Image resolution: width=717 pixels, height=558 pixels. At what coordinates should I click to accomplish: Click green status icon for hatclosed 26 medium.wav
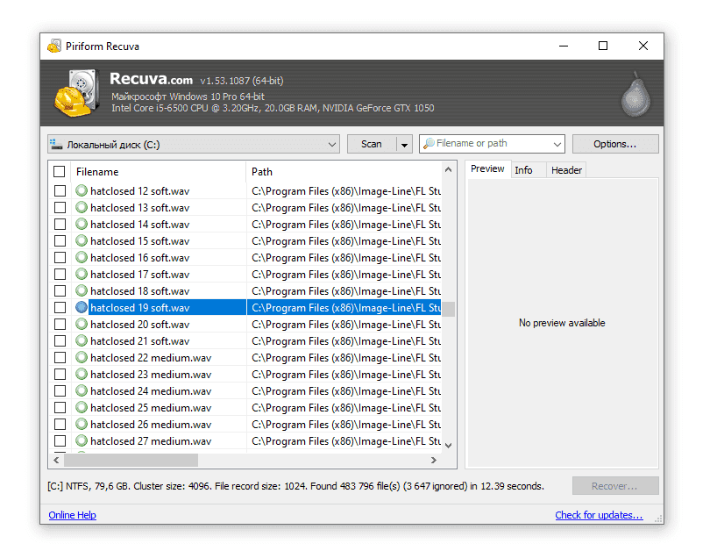(x=82, y=424)
